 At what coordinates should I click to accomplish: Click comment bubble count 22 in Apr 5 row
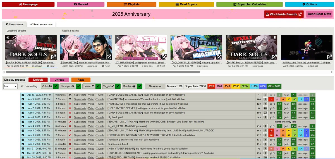tap(265, 113)
